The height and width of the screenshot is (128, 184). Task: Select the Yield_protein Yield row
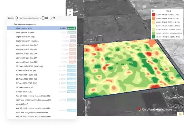click(x=41, y=28)
